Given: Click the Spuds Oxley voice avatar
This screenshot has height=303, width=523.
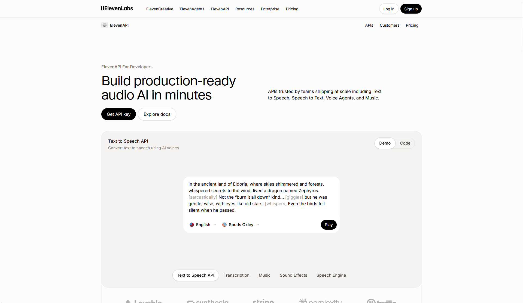Looking at the screenshot, I should tap(224, 225).
